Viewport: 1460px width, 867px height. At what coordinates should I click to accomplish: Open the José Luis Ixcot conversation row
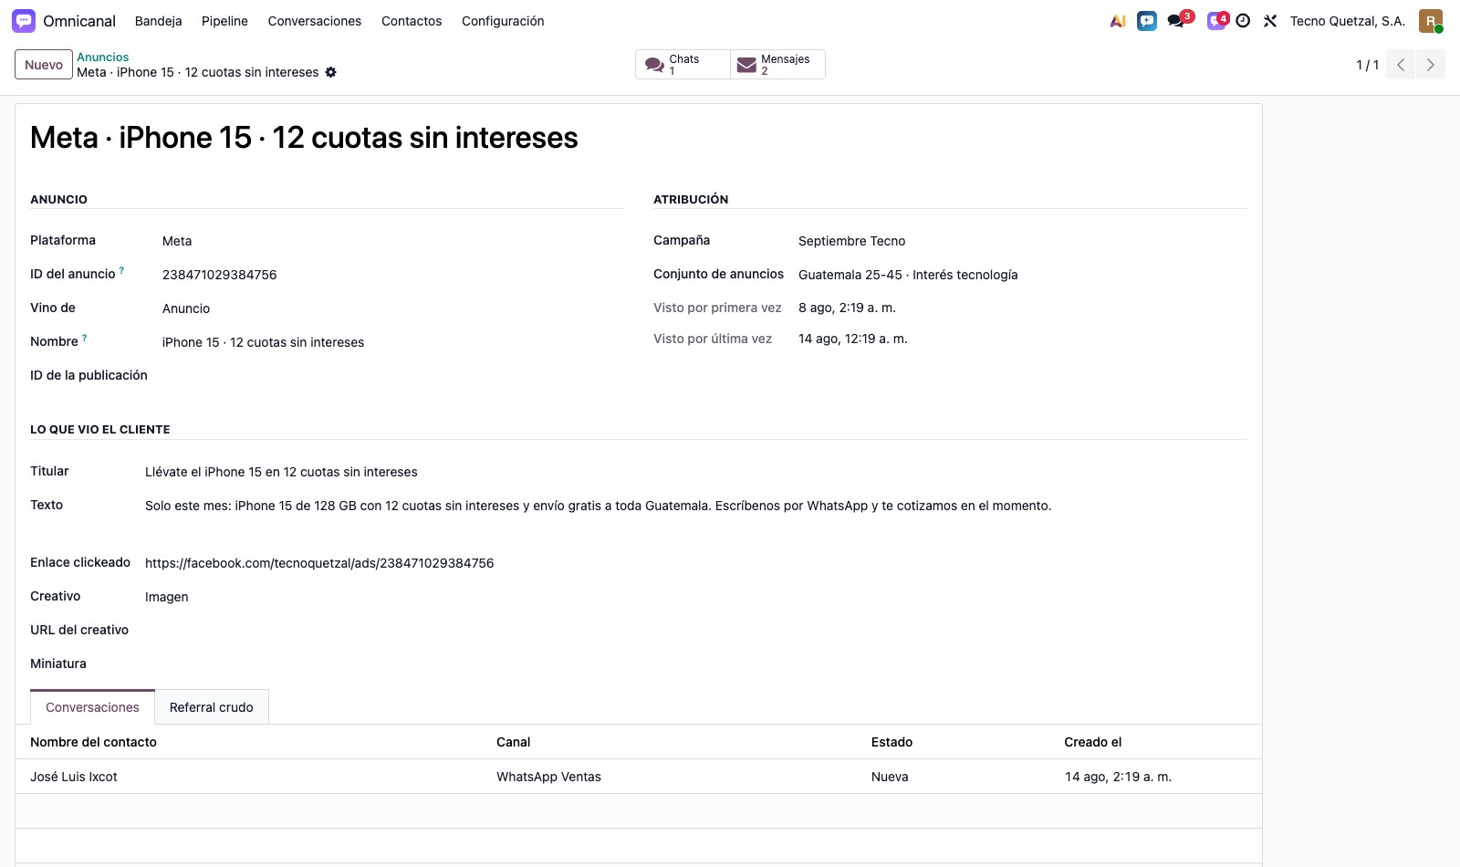(x=639, y=777)
